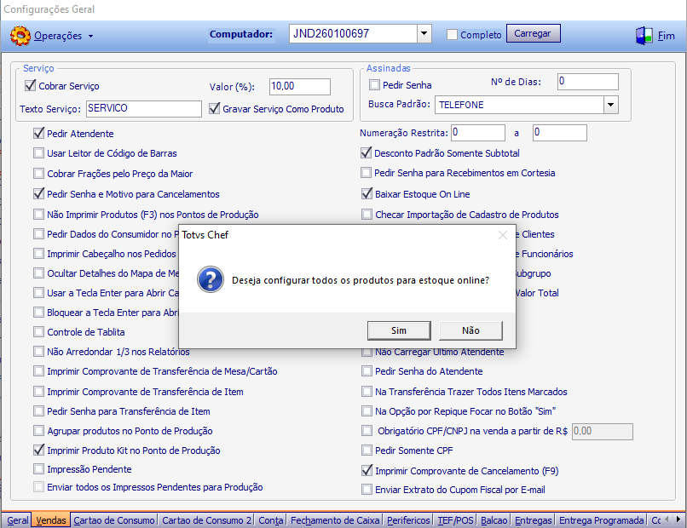Screen dimensions: 687x528
Task: Click the Operações gear icon
Action: (20, 36)
